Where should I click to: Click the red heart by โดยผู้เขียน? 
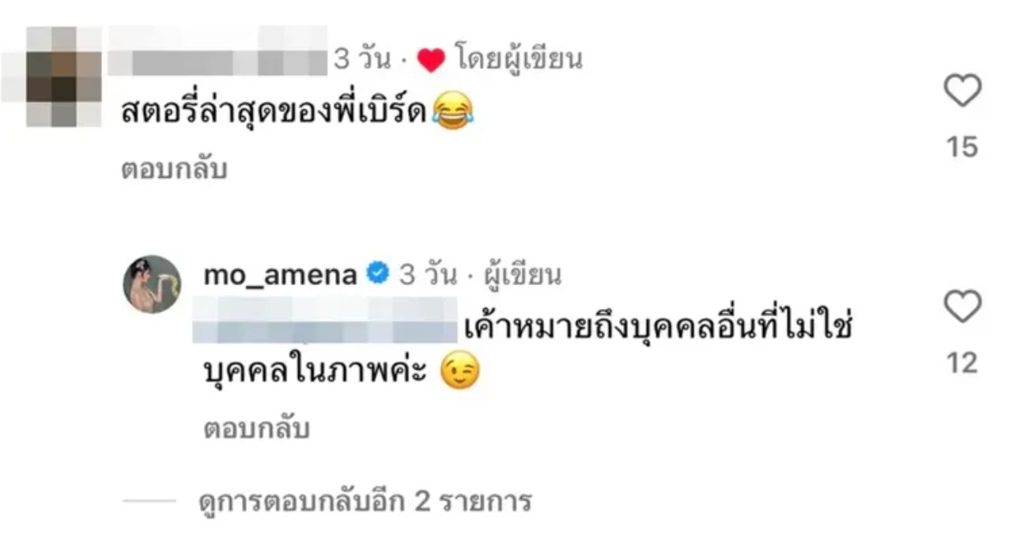click(x=431, y=61)
